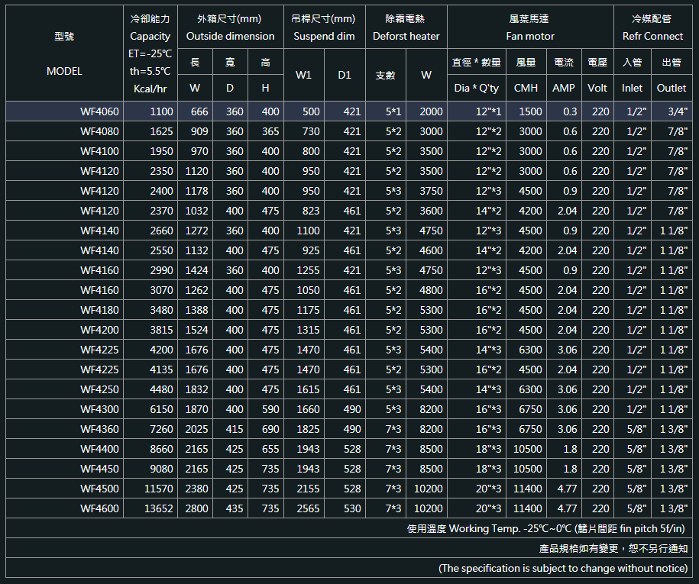Click the Fan motor header
The image size is (699, 584).
point(530,36)
